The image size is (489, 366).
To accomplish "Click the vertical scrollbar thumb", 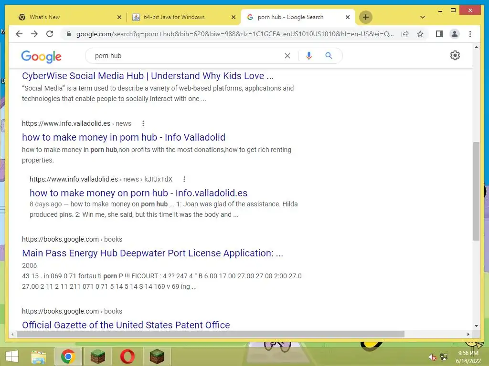I will (476, 191).
